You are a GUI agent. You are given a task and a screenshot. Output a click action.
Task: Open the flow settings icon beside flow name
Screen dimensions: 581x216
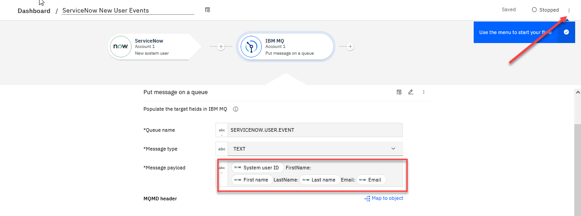(x=207, y=10)
